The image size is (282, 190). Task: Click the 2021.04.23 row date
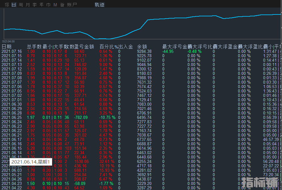(12, 183)
